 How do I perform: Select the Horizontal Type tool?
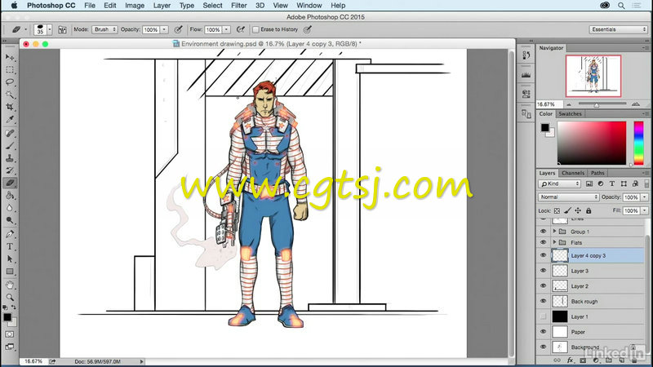tap(10, 246)
